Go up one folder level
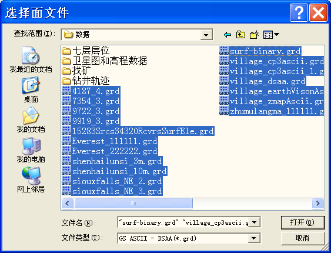The image size is (331, 253). point(240,35)
